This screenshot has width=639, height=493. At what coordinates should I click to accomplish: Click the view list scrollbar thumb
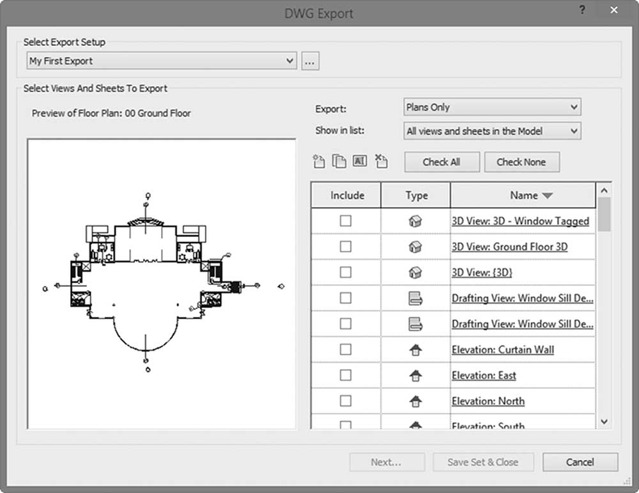[x=604, y=215]
